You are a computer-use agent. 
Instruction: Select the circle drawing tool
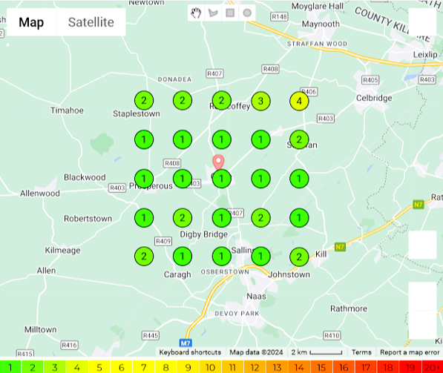[x=247, y=13]
